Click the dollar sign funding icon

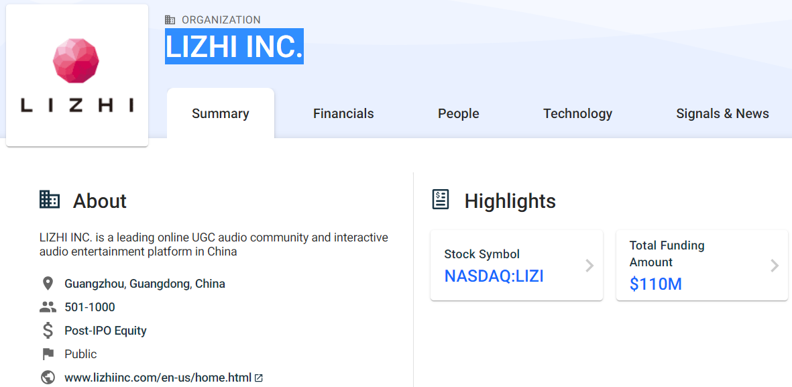point(48,331)
